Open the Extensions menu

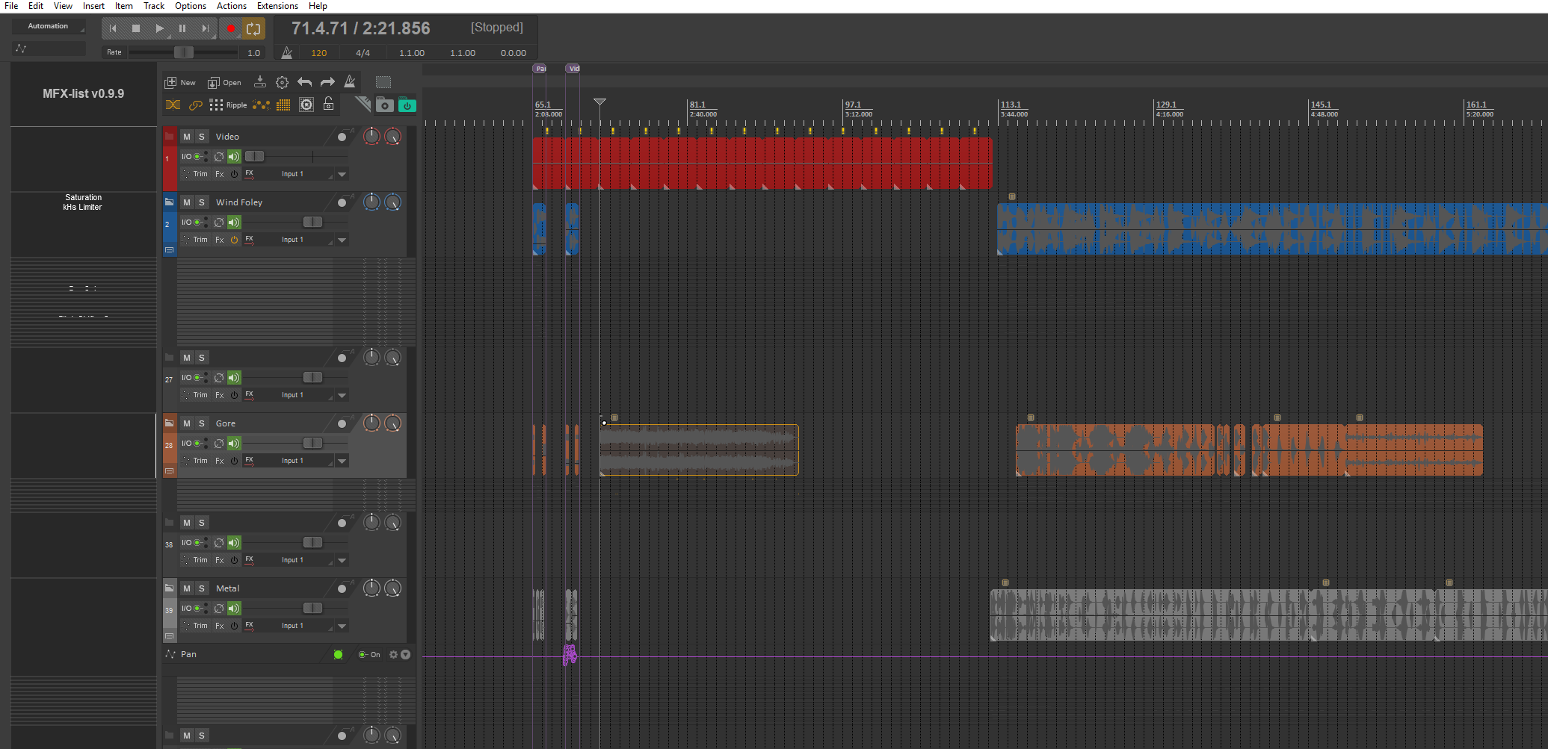(277, 6)
